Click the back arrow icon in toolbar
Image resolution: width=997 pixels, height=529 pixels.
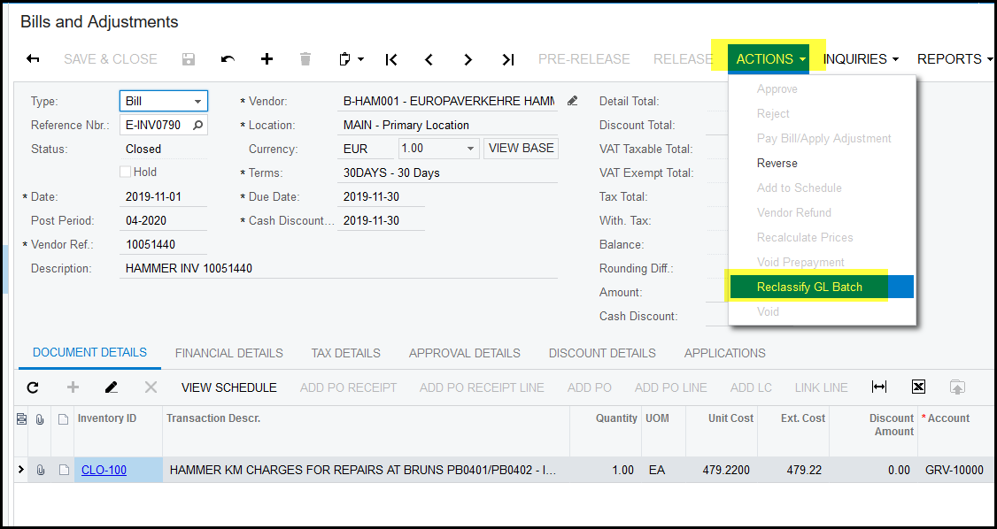[x=33, y=59]
